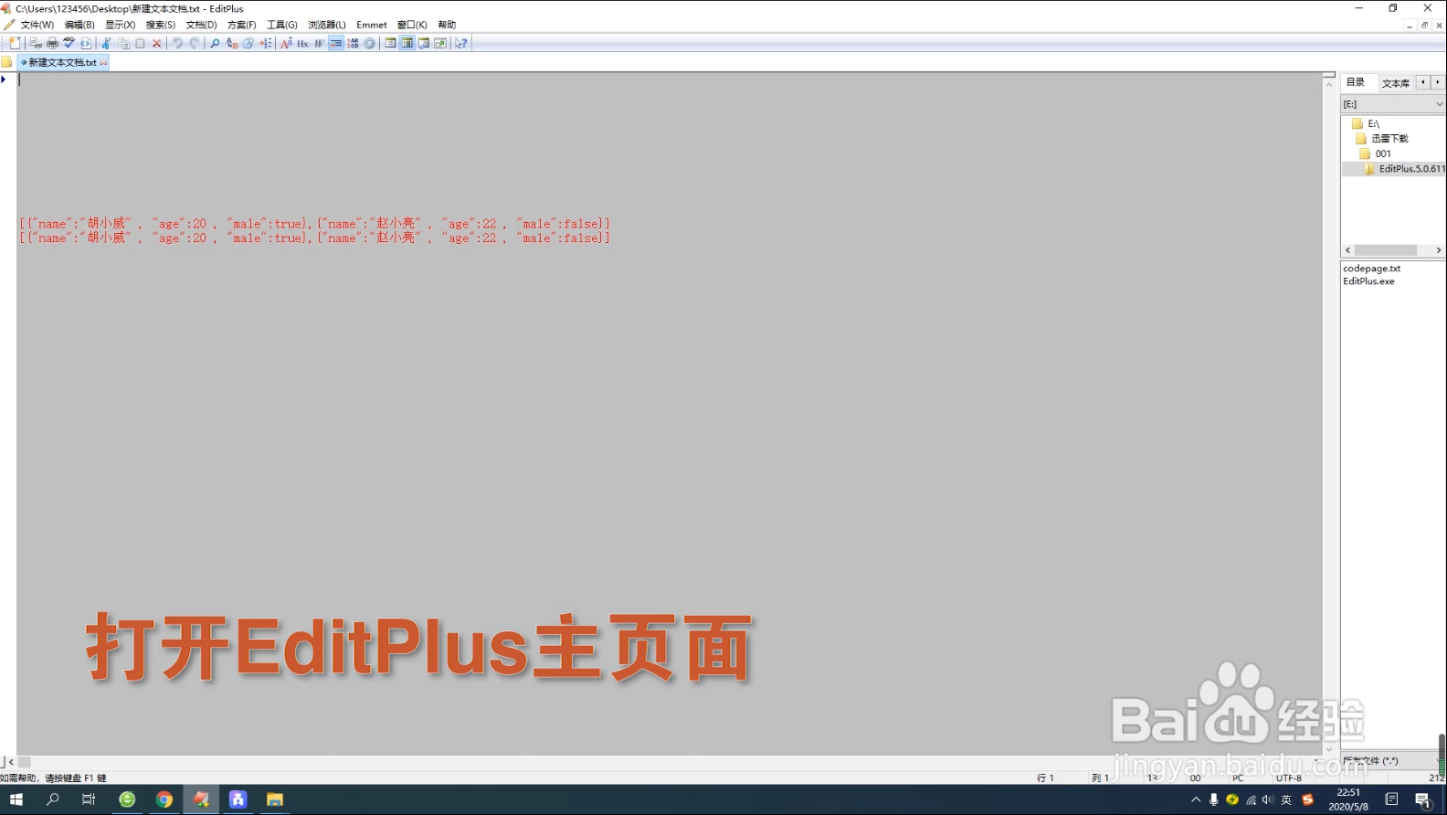Click the Paste clipboard icon
Screen dimensions: 1447x815
tap(140, 43)
